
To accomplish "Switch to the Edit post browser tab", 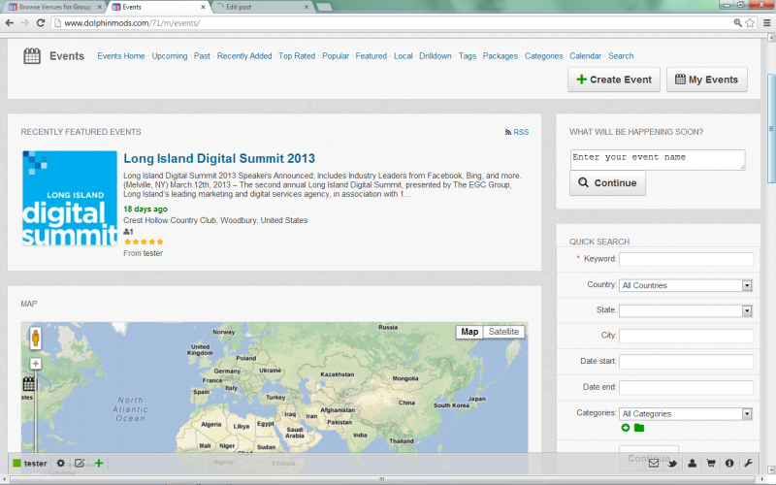I will [262, 7].
